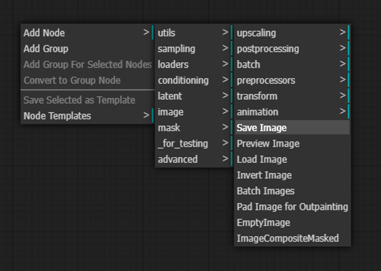Image resolution: width=381 pixels, height=271 pixels.
Task: Open the Node Templates submenu
Action: pyautogui.click(x=88, y=115)
